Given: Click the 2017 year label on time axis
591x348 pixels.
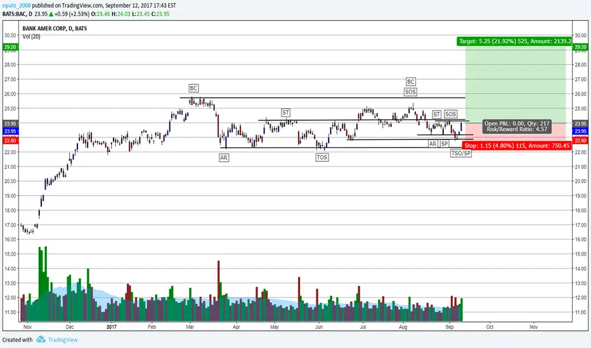Looking at the screenshot, I should pos(111,327).
